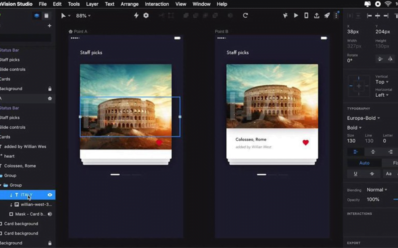Start prototype preview with the play icon
This screenshot has height=248, width=398.
pyautogui.click(x=296, y=15)
